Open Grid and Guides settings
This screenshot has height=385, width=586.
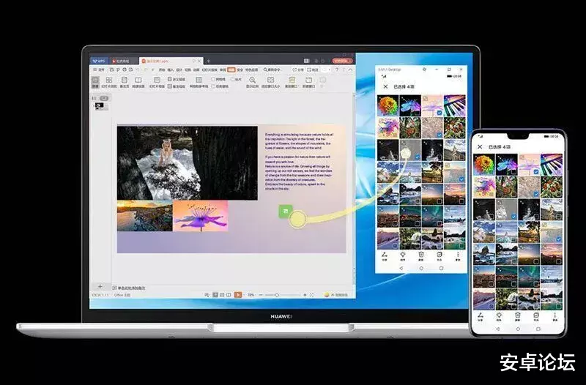click(199, 82)
